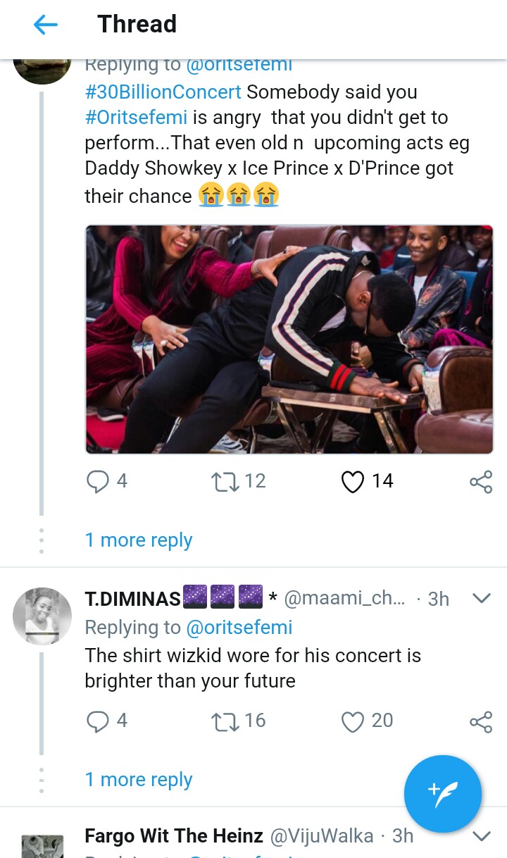This screenshot has height=858, width=507.
Task: Open T.DIMINAS's profile picture
Action: click(x=42, y=616)
